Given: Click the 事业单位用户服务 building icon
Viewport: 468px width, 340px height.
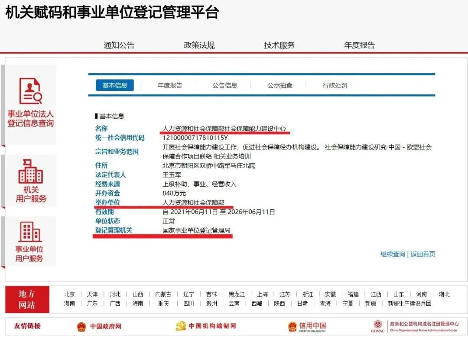Looking at the screenshot, I should (30, 232).
